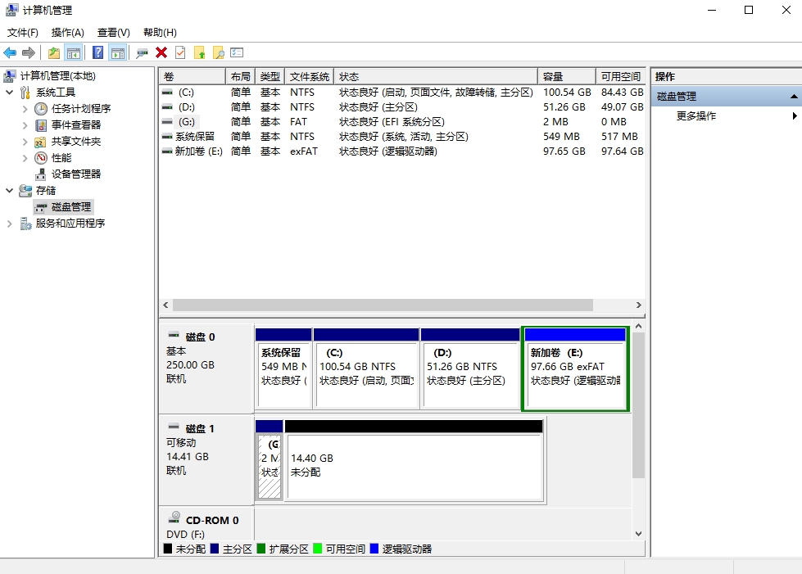Click the rescan disks toolbar icon

[x=142, y=52]
